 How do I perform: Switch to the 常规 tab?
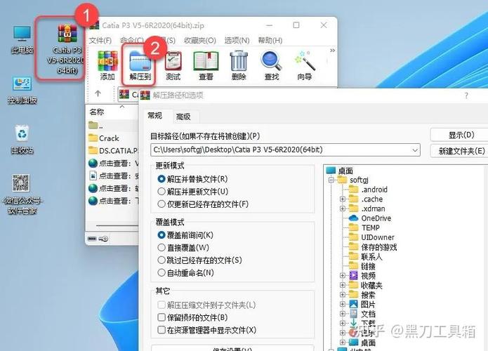click(x=154, y=116)
